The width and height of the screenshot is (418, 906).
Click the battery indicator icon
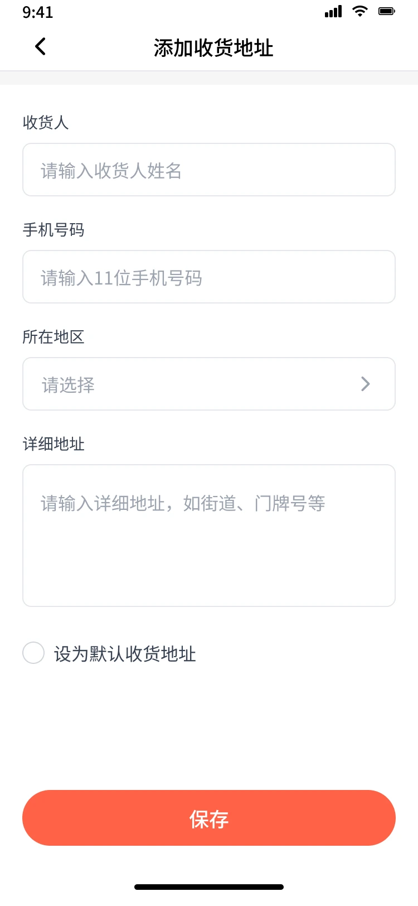pyautogui.click(x=386, y=11)
